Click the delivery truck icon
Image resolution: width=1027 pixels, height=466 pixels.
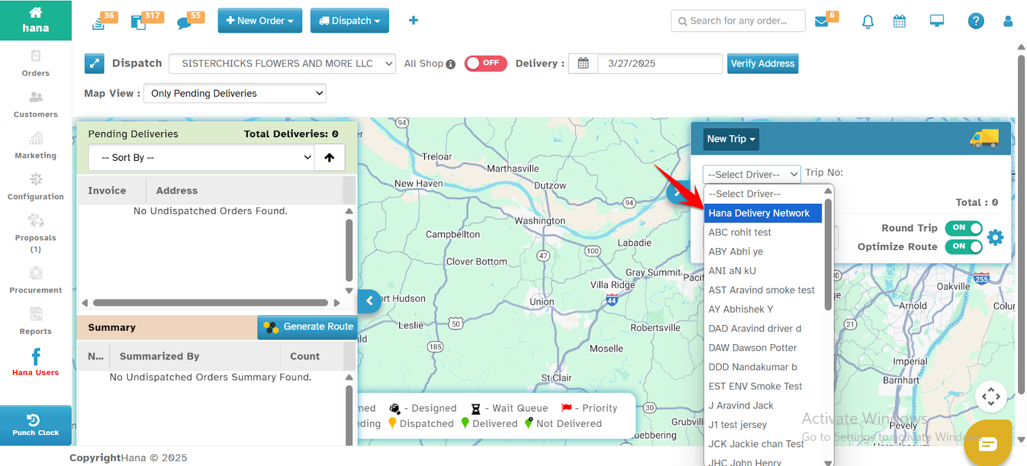[x=984, y=138]
